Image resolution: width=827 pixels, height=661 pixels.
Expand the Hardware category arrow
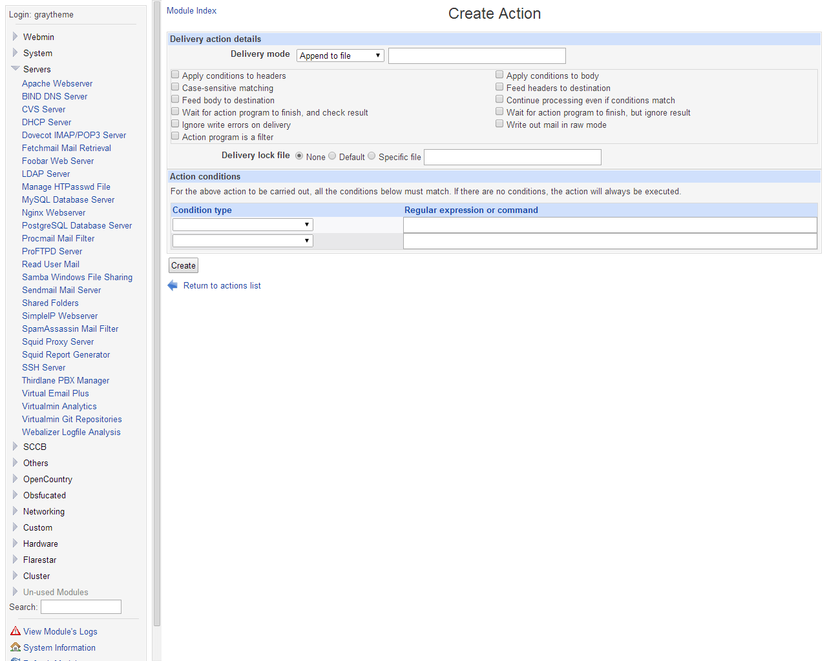(x=15, y=544)
